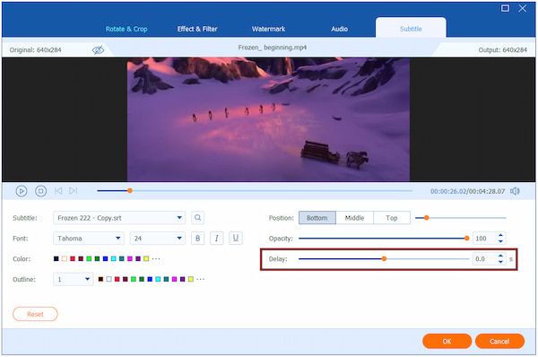
Task: Pick red outline color
Action: pyautogui.click(x=117, y=279)
